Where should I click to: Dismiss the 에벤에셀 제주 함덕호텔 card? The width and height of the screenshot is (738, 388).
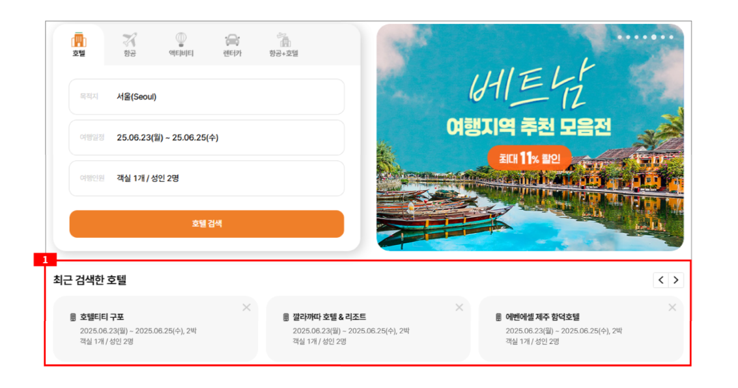(672, 307)
